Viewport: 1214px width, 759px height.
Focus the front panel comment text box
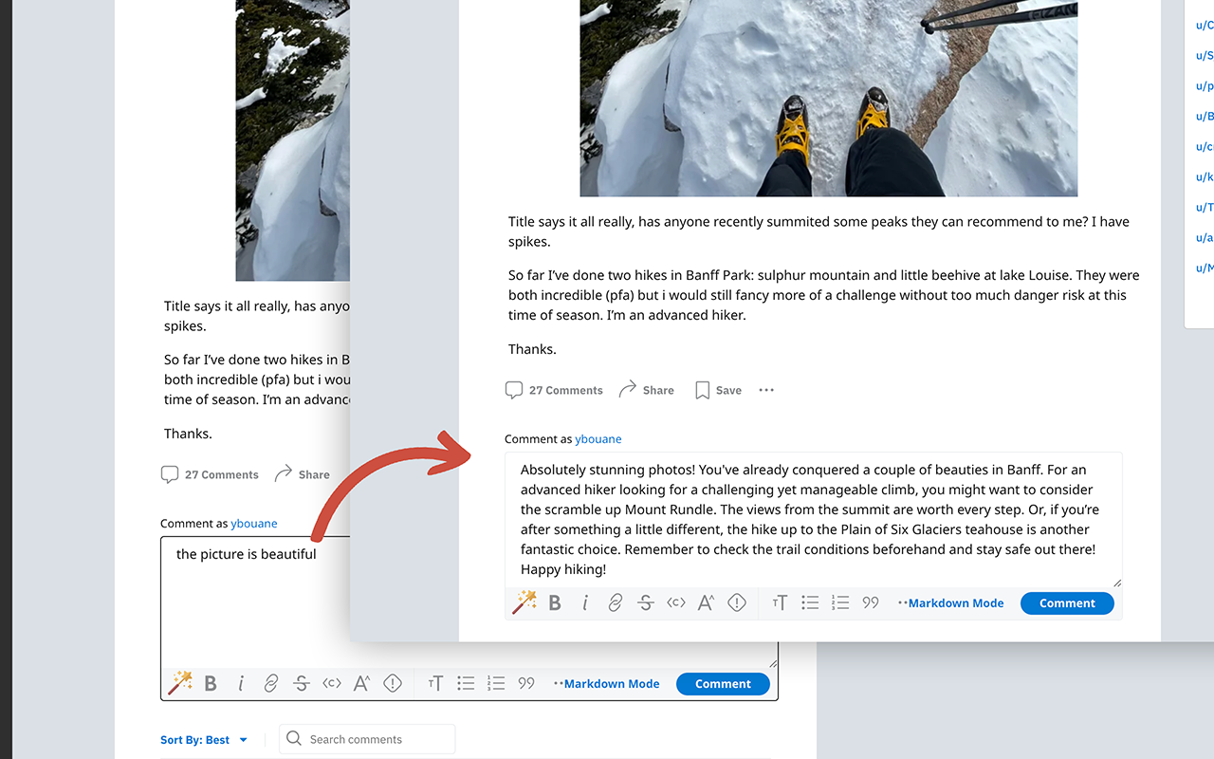point(814,520)
